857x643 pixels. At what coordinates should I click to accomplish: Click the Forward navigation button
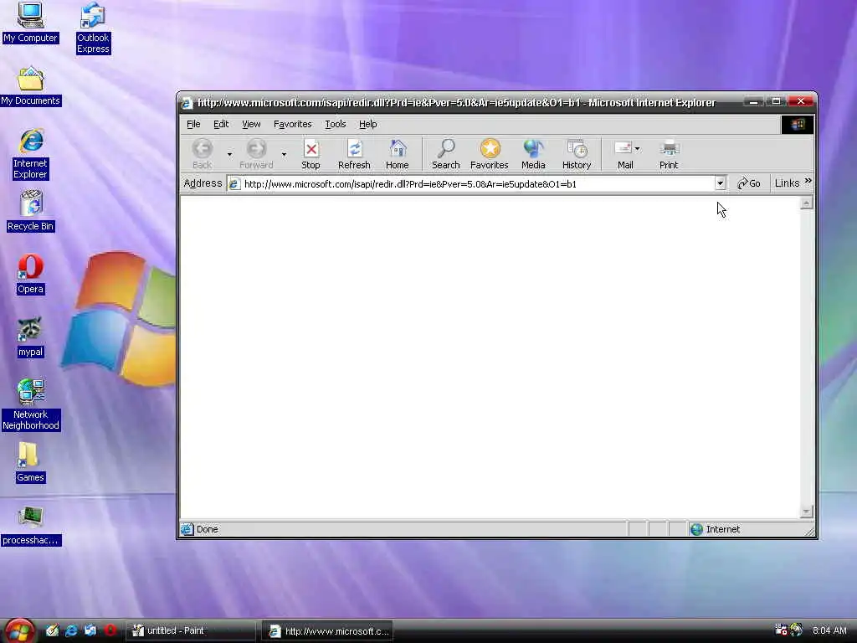[x=256, y=154]
